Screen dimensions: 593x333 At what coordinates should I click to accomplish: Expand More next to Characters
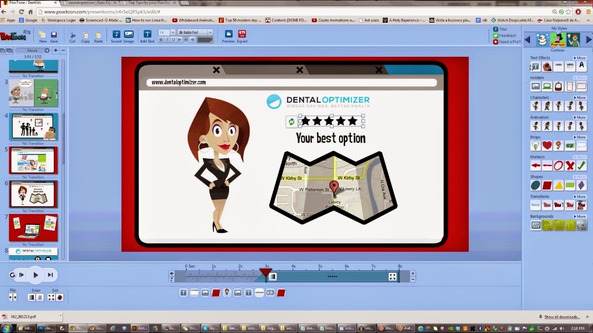coord(580,98)
